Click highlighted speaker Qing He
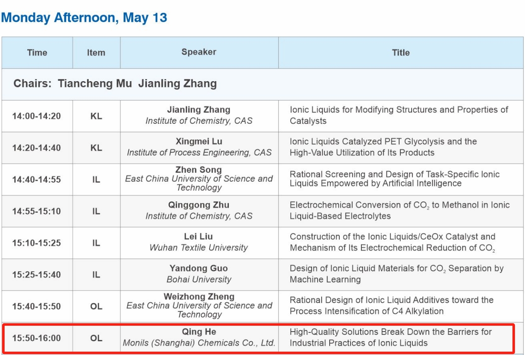The height and width of the screenshot is (355, 525). pyautogui.click(x=199, y=332)
